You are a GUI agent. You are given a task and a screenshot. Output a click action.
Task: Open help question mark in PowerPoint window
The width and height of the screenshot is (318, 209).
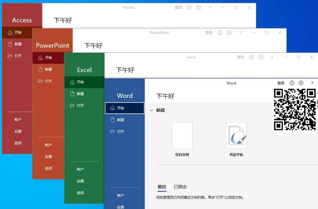[x=240, y=33]
